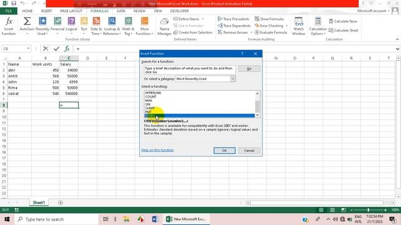Viewport: 401px width, 225px height.
Task: Open Word from the taskbar
Action: click(155, 219)
